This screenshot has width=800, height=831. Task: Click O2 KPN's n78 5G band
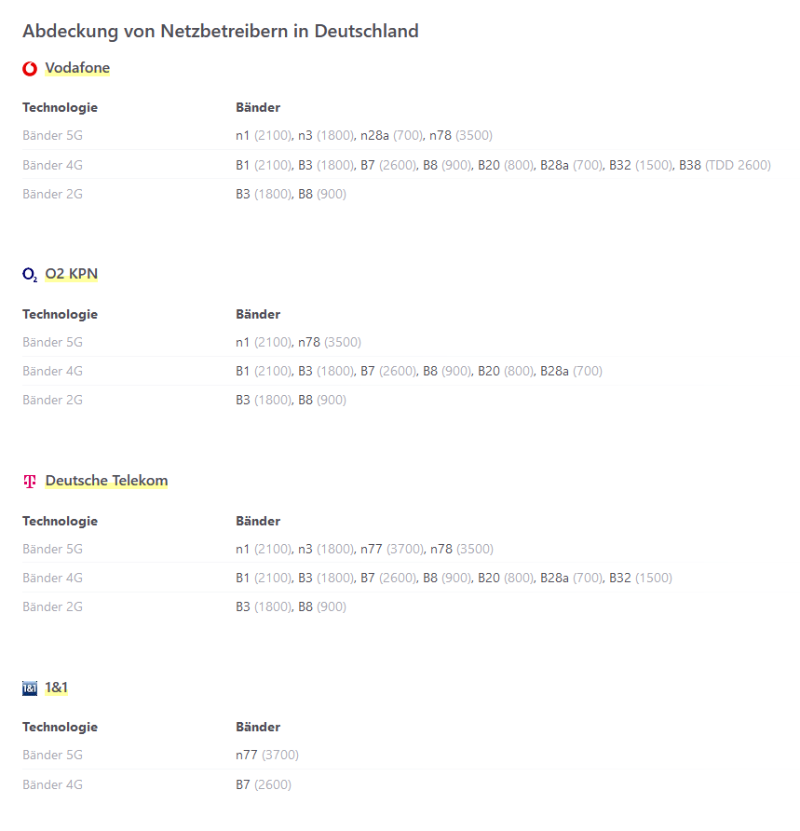(x=329, y=342)
